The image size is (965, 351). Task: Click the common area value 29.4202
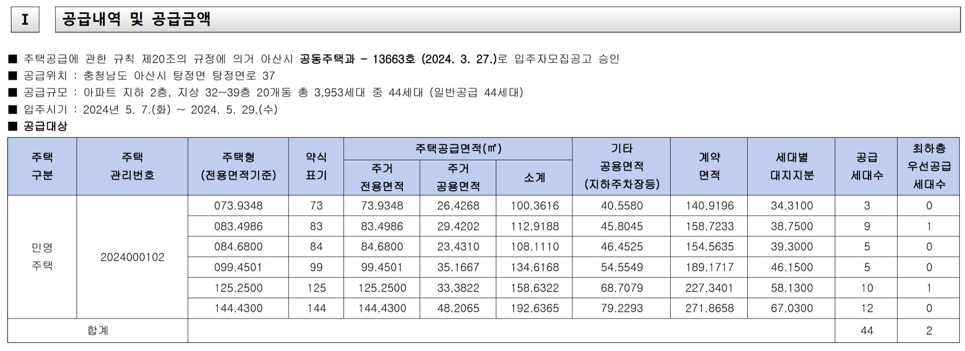pos(458,226)
